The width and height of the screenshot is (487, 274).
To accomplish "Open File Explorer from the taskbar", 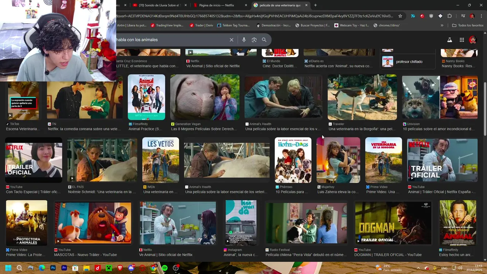I will tap(86, 268).
